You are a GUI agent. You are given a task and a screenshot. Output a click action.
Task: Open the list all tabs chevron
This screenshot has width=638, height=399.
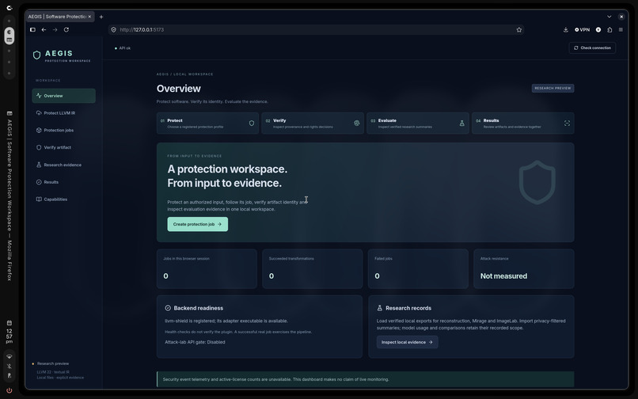[x=610, y=17]
